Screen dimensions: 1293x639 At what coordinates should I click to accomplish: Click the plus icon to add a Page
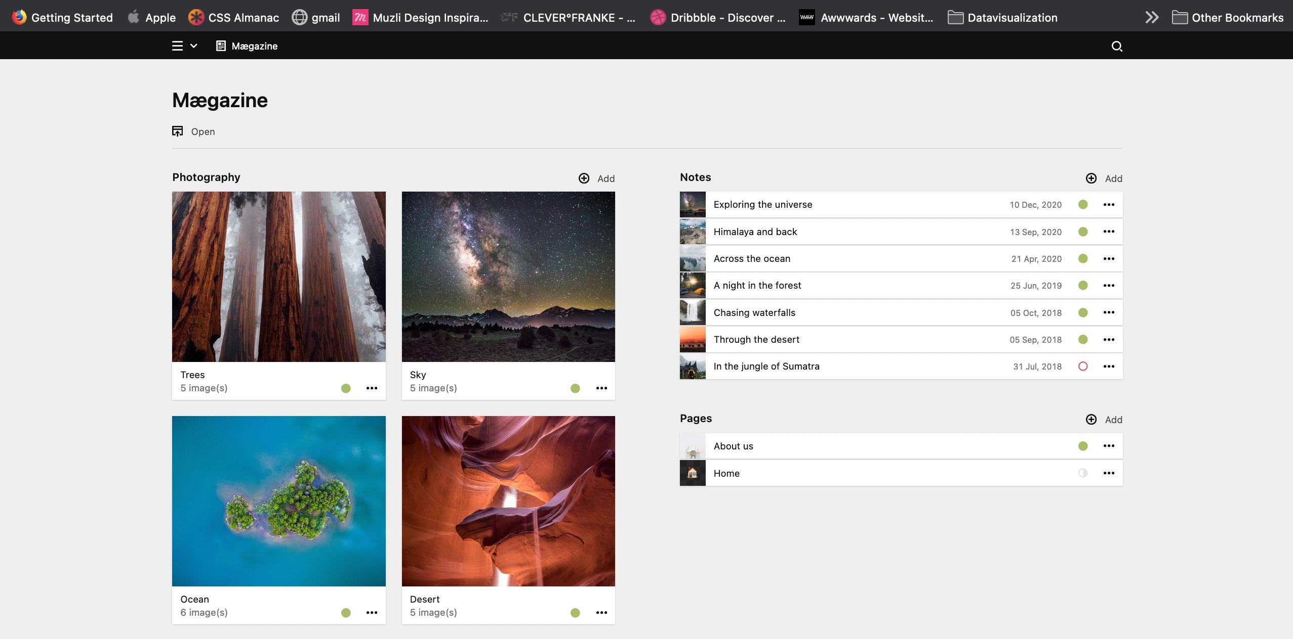[1091, 420]
